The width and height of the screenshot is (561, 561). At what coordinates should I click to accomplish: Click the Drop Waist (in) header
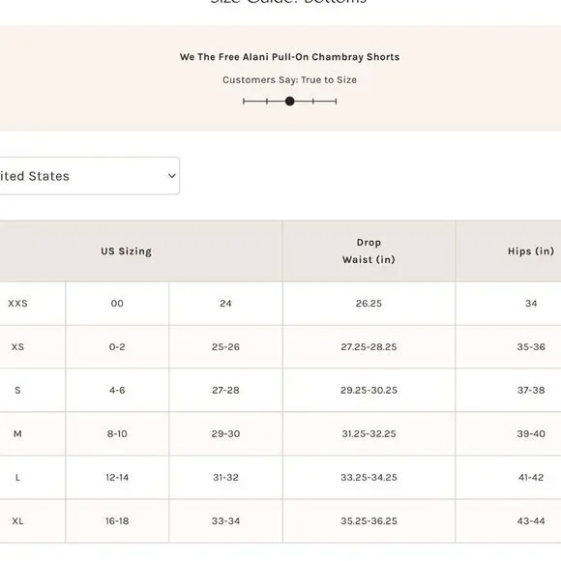tap(369, 251)
